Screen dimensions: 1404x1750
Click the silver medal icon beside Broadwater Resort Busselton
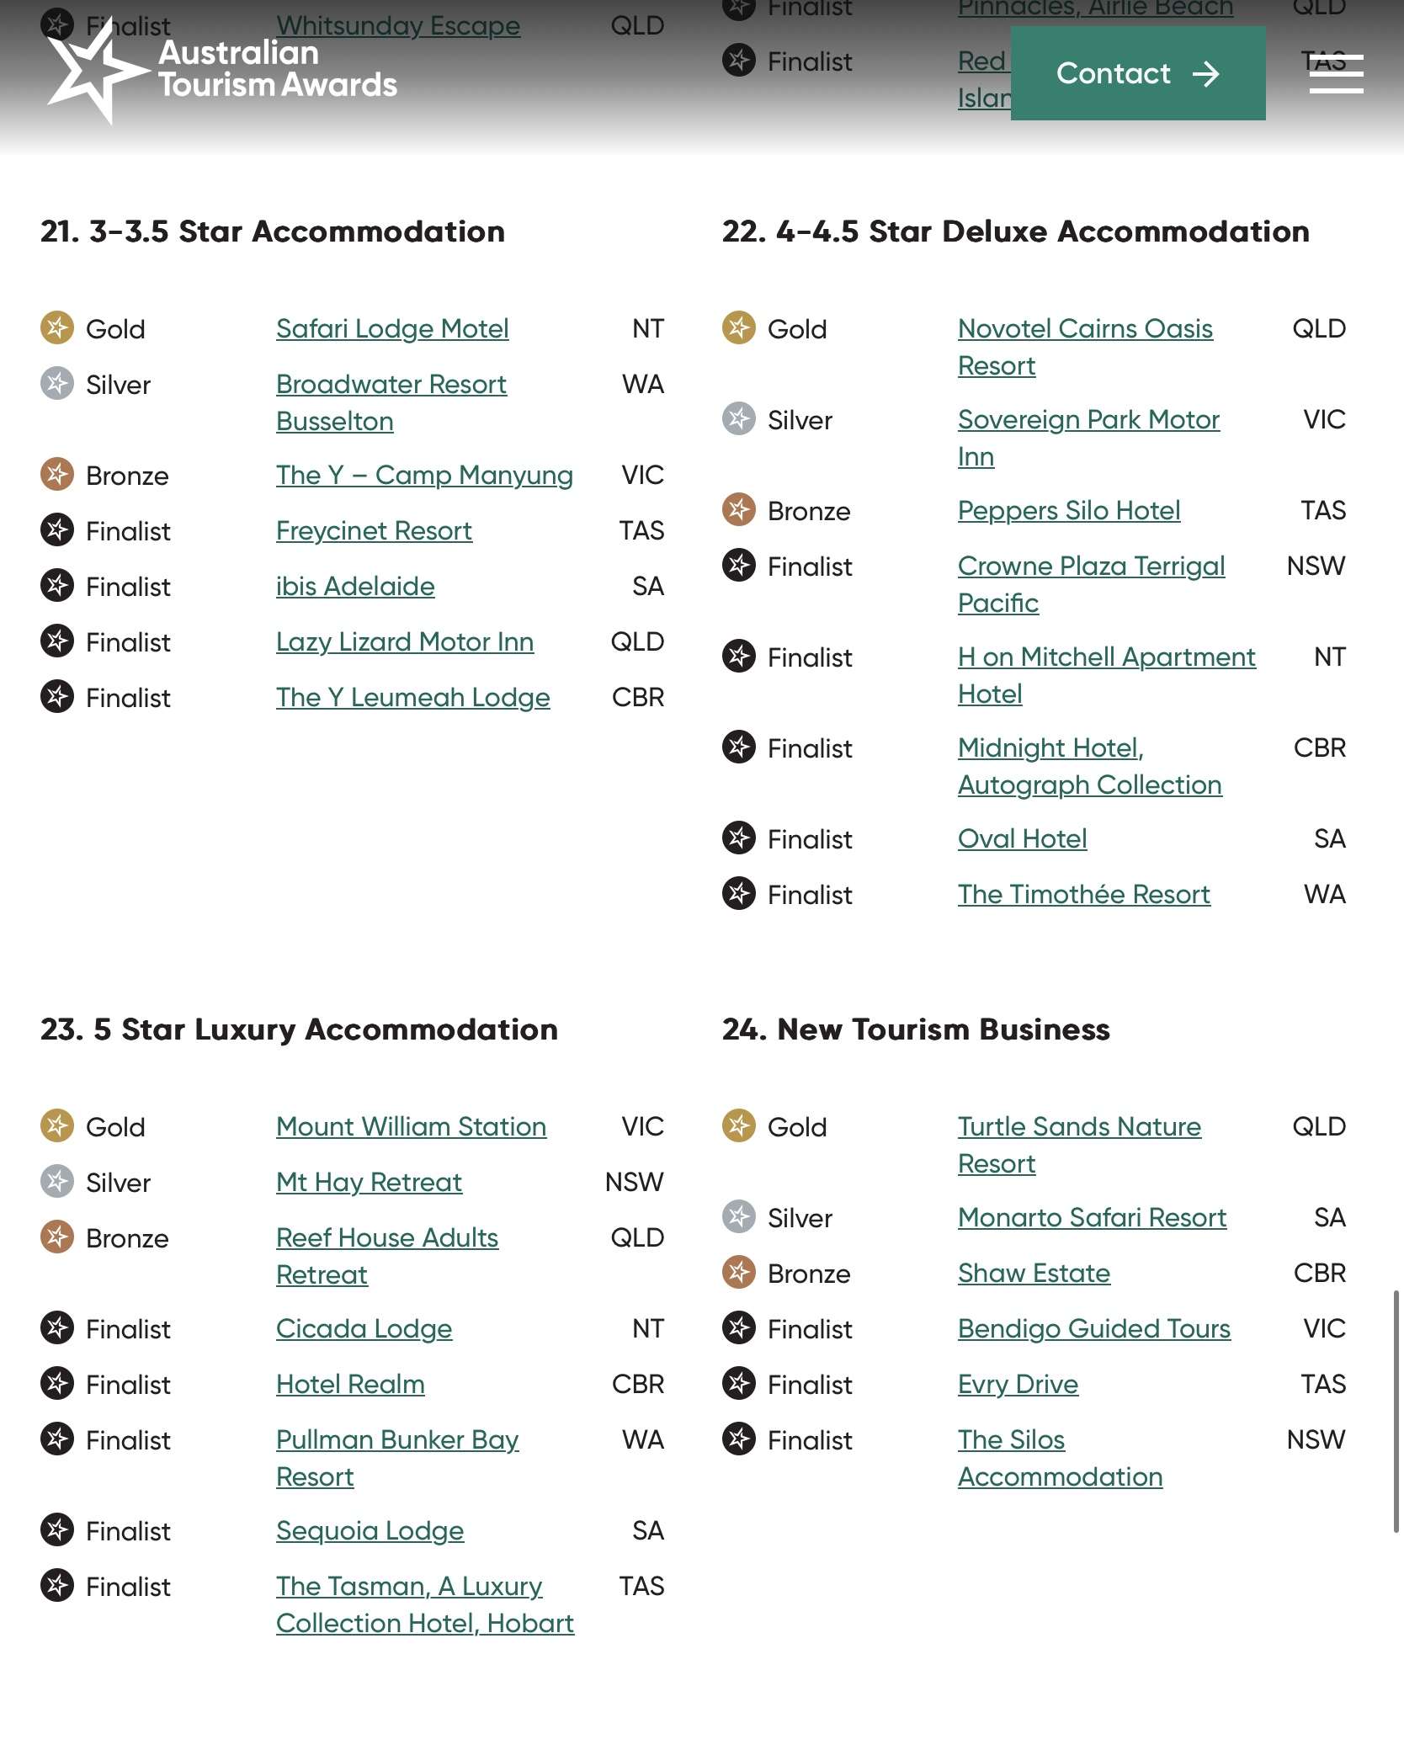(x=57, y=384)
